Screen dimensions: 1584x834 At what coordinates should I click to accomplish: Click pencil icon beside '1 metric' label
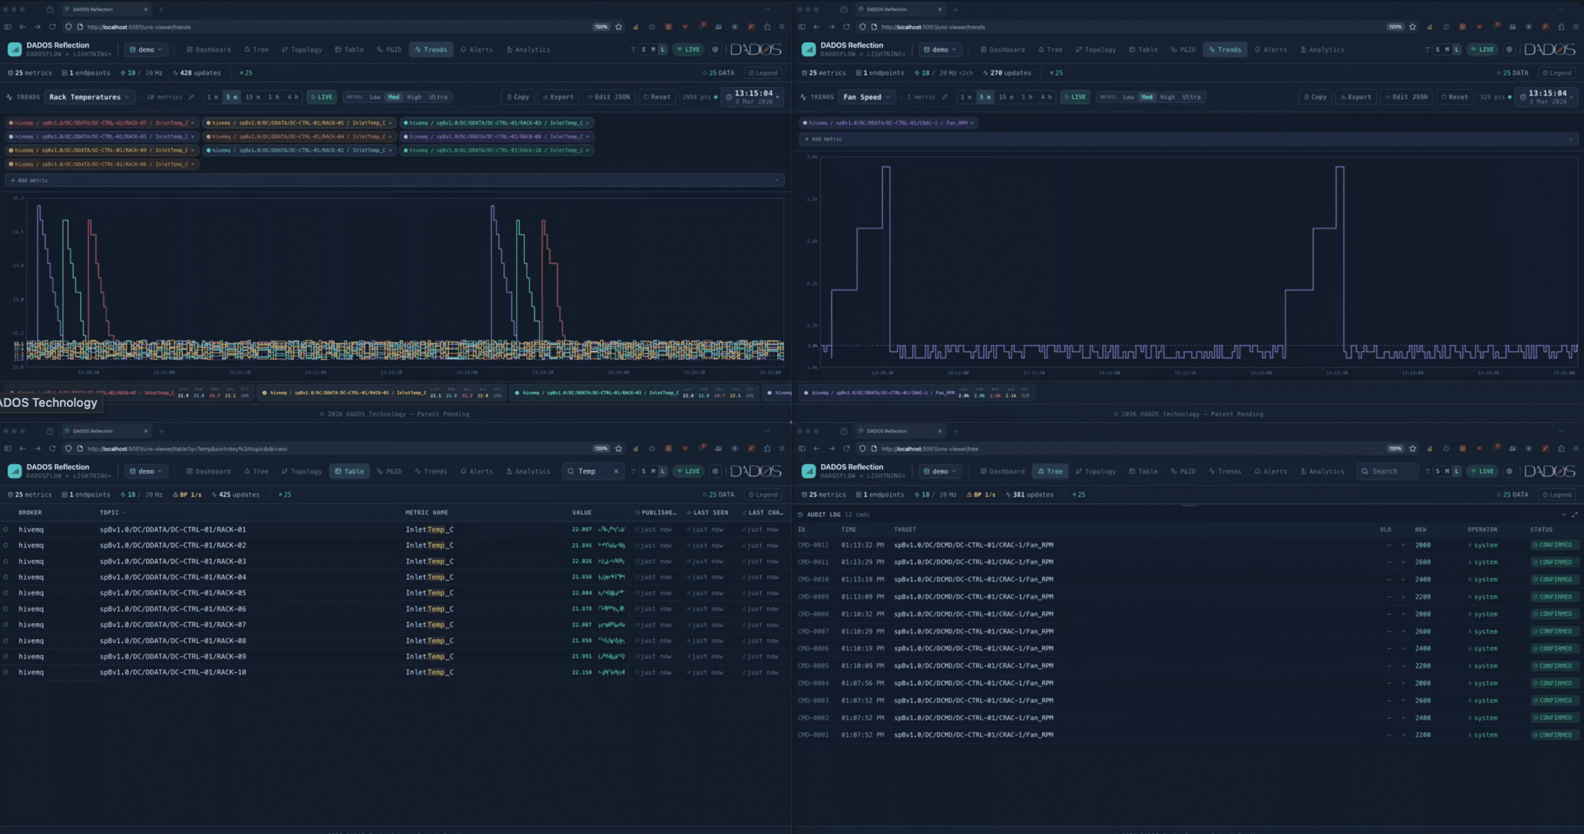pos(945,97)
